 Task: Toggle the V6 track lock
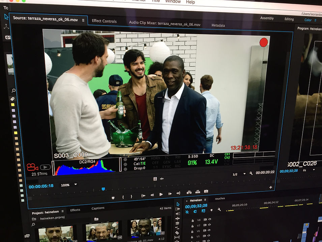click(192, 232)
